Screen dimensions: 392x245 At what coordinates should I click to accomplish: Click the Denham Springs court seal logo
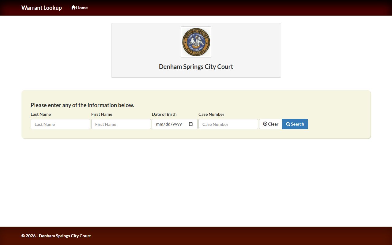(x=196, y=42)
